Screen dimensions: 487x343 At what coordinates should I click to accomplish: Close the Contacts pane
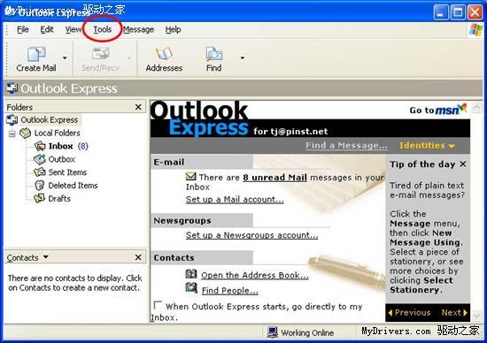tap(138, 257)
